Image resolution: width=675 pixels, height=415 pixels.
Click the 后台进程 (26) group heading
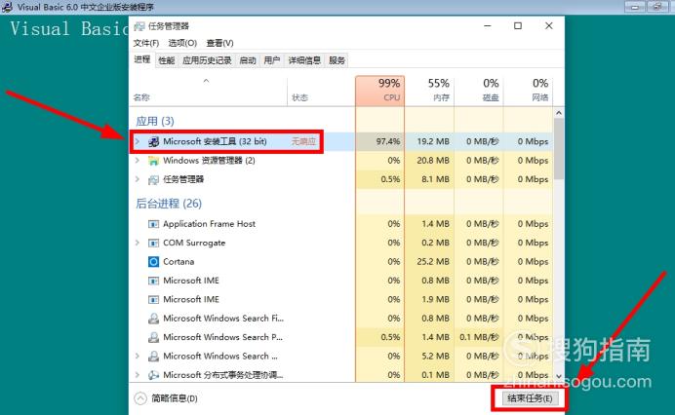click(x=169, y=204)
